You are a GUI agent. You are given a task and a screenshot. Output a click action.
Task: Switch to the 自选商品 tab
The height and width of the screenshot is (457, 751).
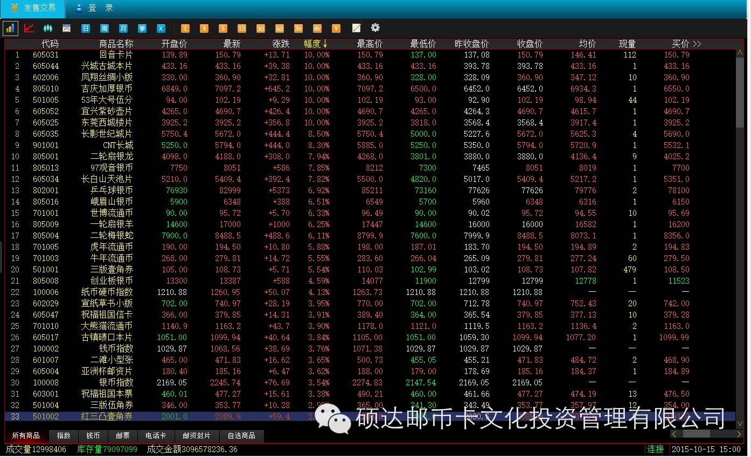click(x=241, y=435)
